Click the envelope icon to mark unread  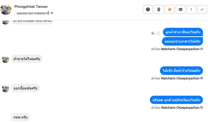coord(180,10)
